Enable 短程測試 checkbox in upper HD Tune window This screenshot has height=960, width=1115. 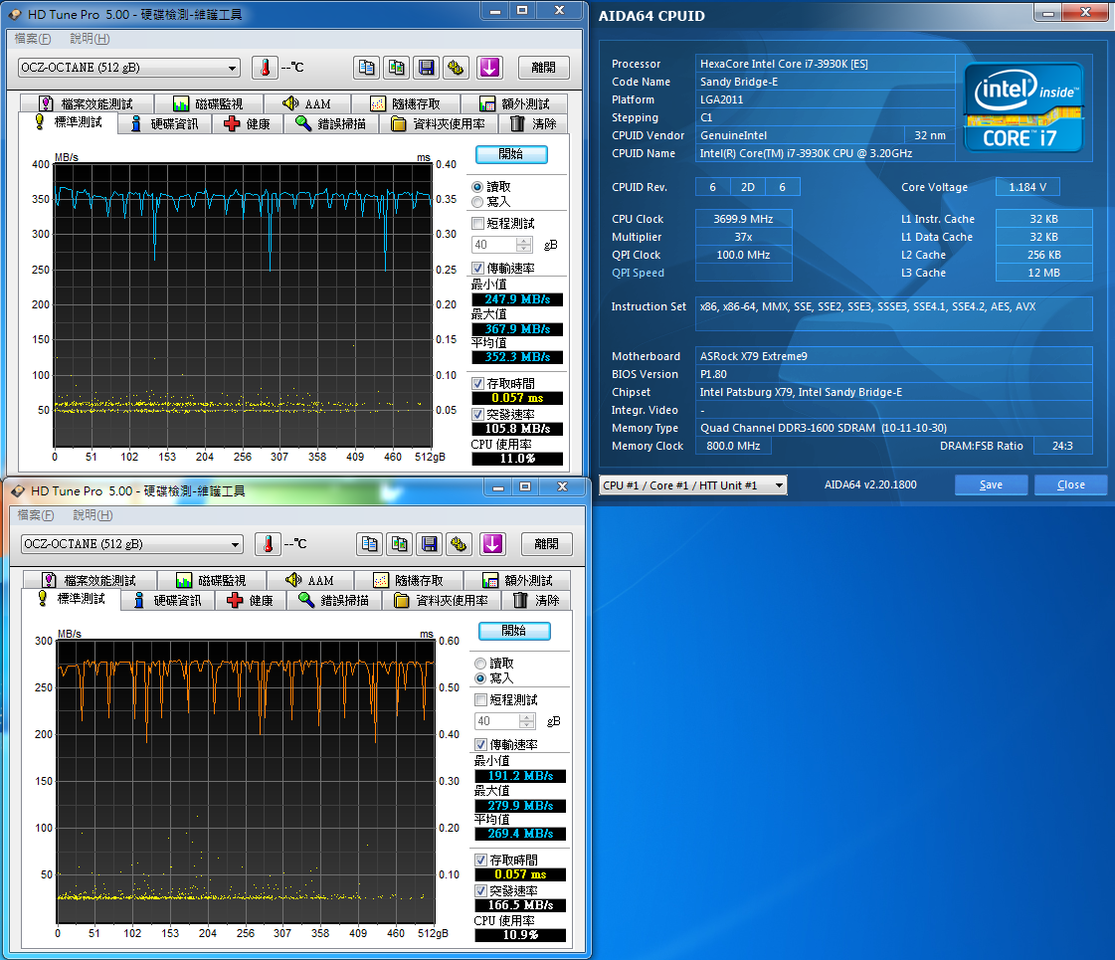pyautogui.click(x=477, y=223)
